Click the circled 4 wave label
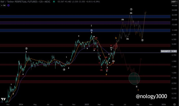Viewport: 179px width, 106px height. click(x=64, y=69)
